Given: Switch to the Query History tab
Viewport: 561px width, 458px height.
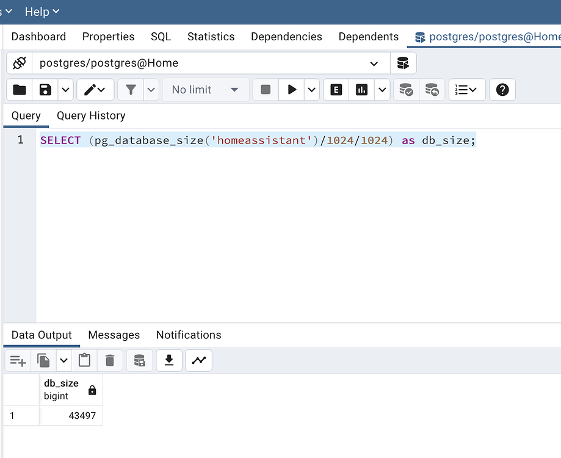Looking at the screenshot, I should (x=90, y=115).
